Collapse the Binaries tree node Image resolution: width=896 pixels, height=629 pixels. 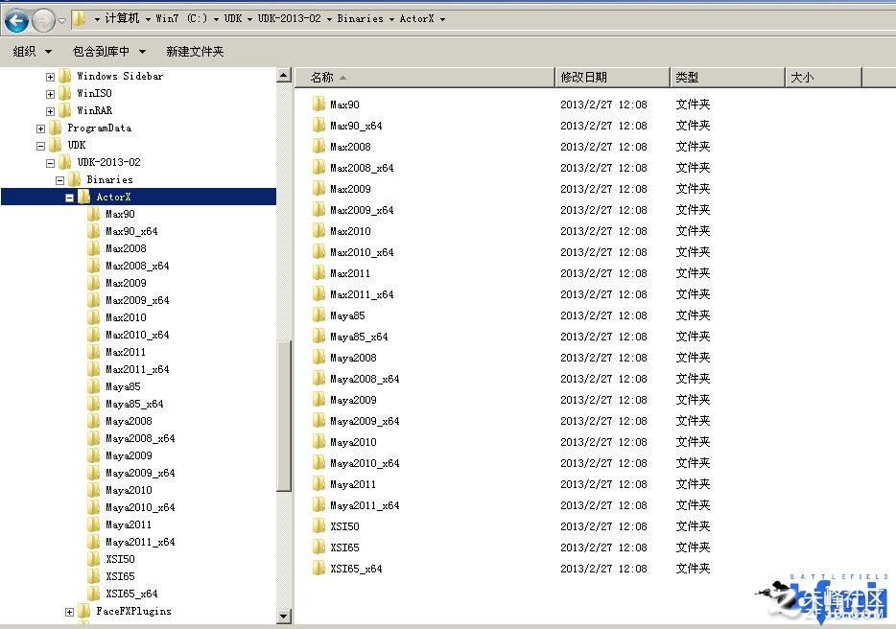60,180
